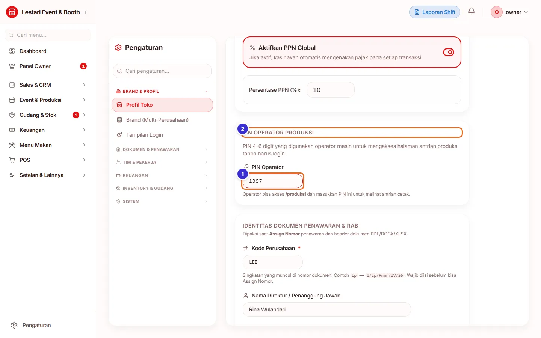Focus the Cari pengaturan search field

[162, 71]
